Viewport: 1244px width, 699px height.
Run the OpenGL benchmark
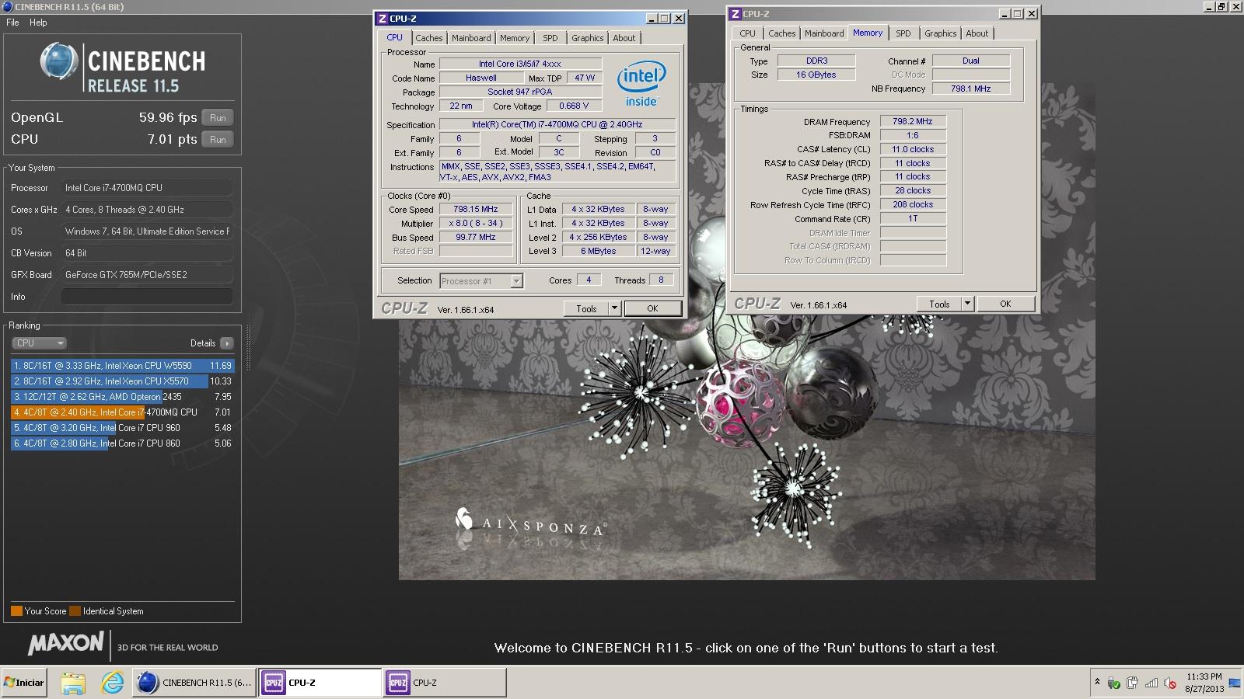pyautogui.click(x=218, y=118)
